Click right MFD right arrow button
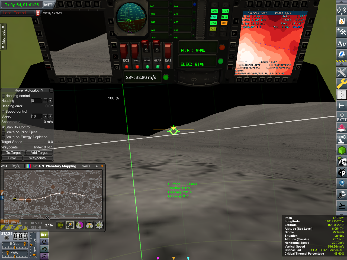Screen dimensions: 347x260 tap(234, 34)
